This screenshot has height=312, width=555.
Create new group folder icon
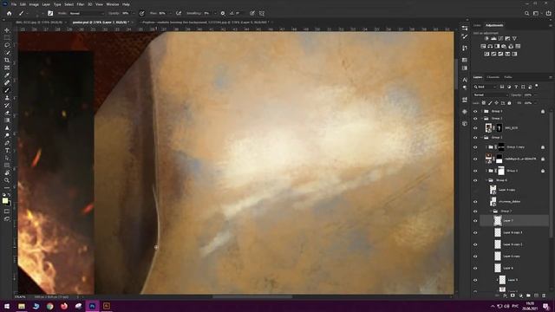[x=528, y=296]
